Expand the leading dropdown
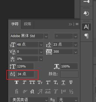Viewport: 96px width, 102px height. [x=76, y=45]
